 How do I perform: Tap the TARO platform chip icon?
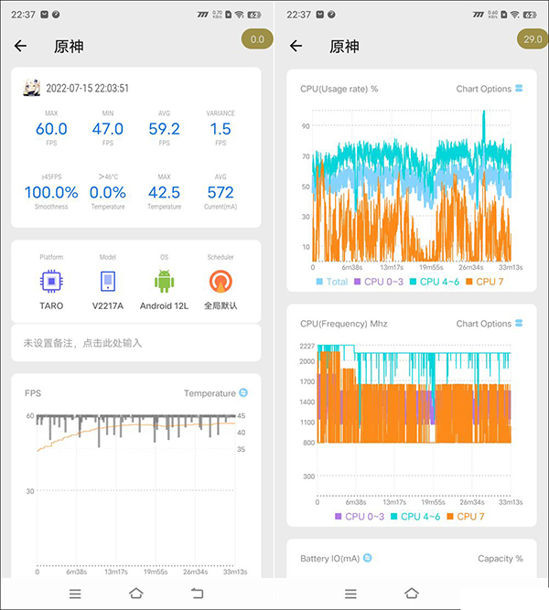click(x=51, y=280)
